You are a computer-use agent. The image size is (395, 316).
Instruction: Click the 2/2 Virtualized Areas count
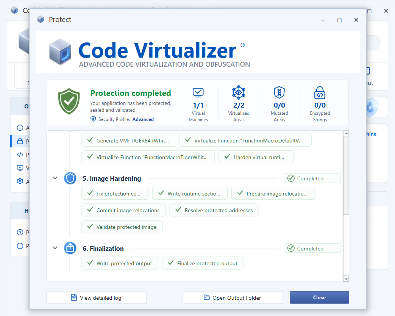pos(239,105)
